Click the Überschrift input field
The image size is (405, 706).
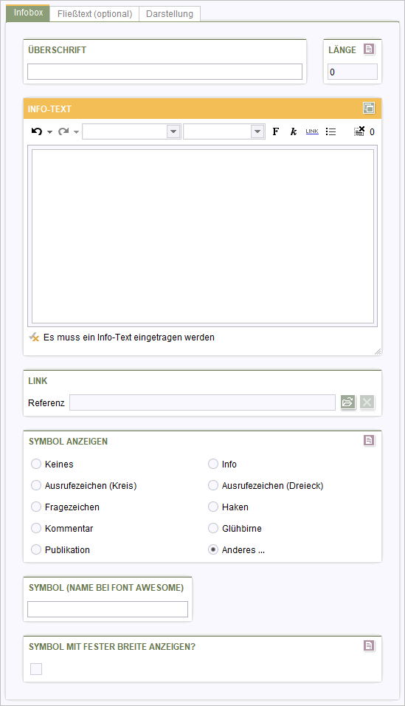[165, 72]
